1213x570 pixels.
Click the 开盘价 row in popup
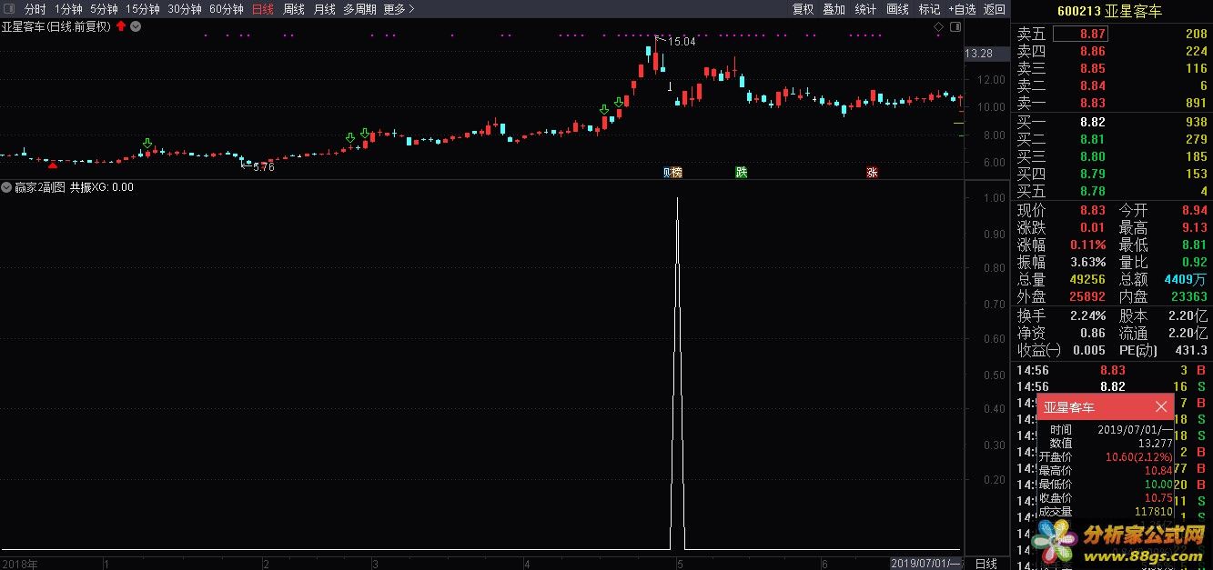point(1106,456)
